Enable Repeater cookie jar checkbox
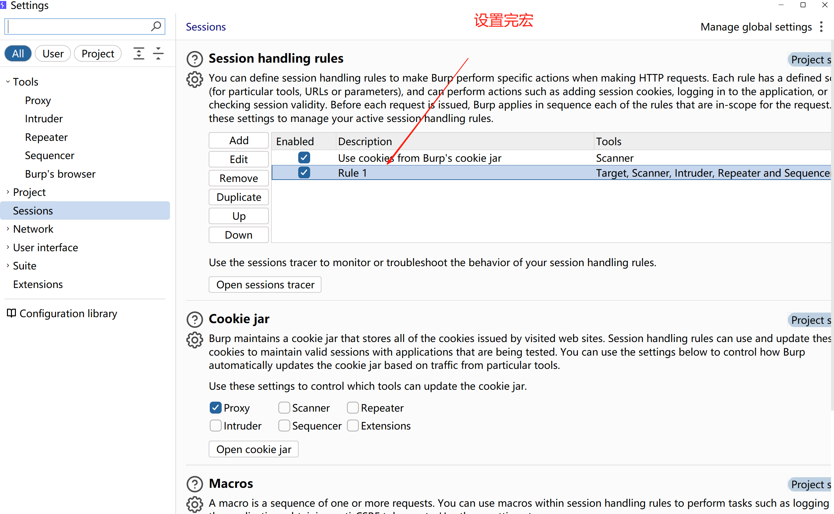Screen dimensions: 834x514 353,408
